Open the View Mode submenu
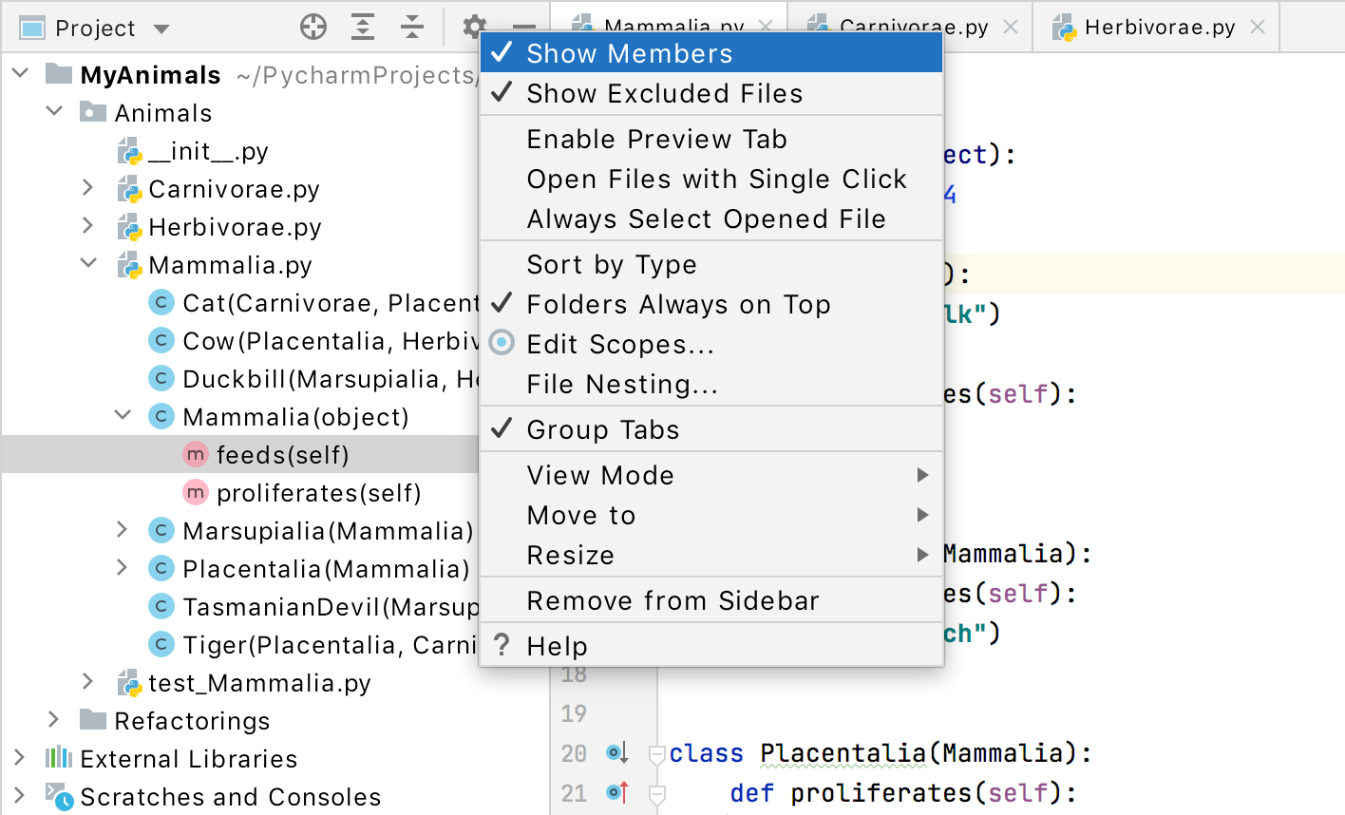This screenshot has height=815, width=1345. tap(600, 476)
